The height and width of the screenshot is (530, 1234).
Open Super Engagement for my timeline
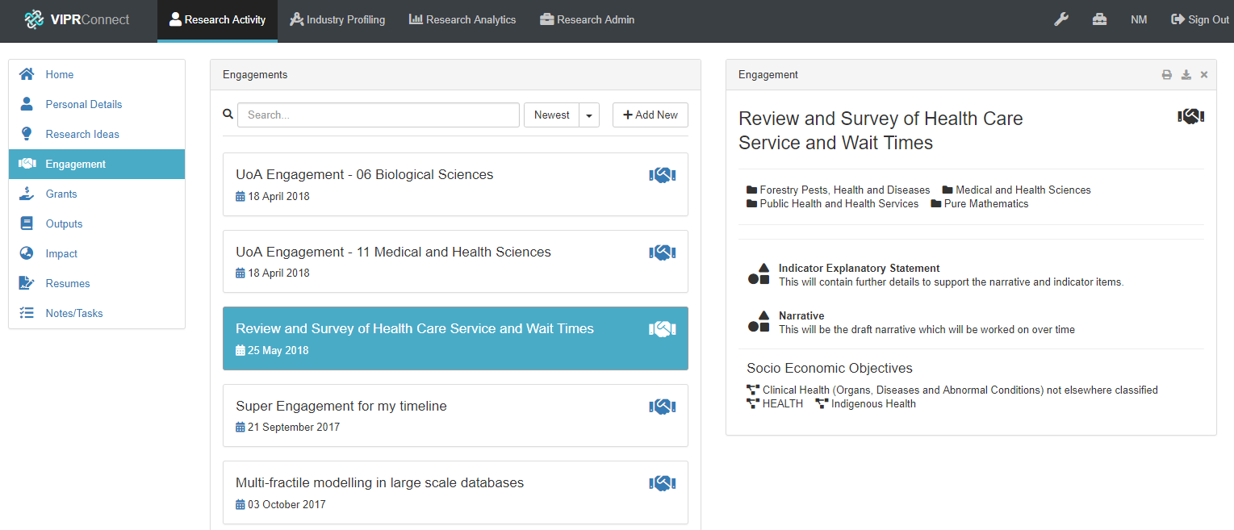[x=455, y=415]
